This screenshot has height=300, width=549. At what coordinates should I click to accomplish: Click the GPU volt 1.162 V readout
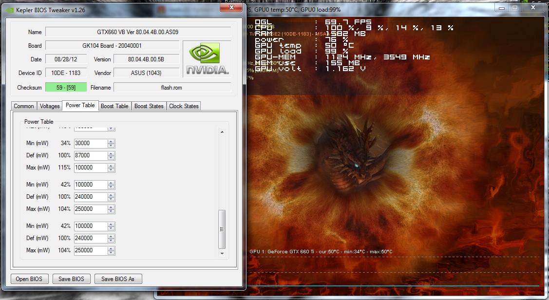point(345,69)
